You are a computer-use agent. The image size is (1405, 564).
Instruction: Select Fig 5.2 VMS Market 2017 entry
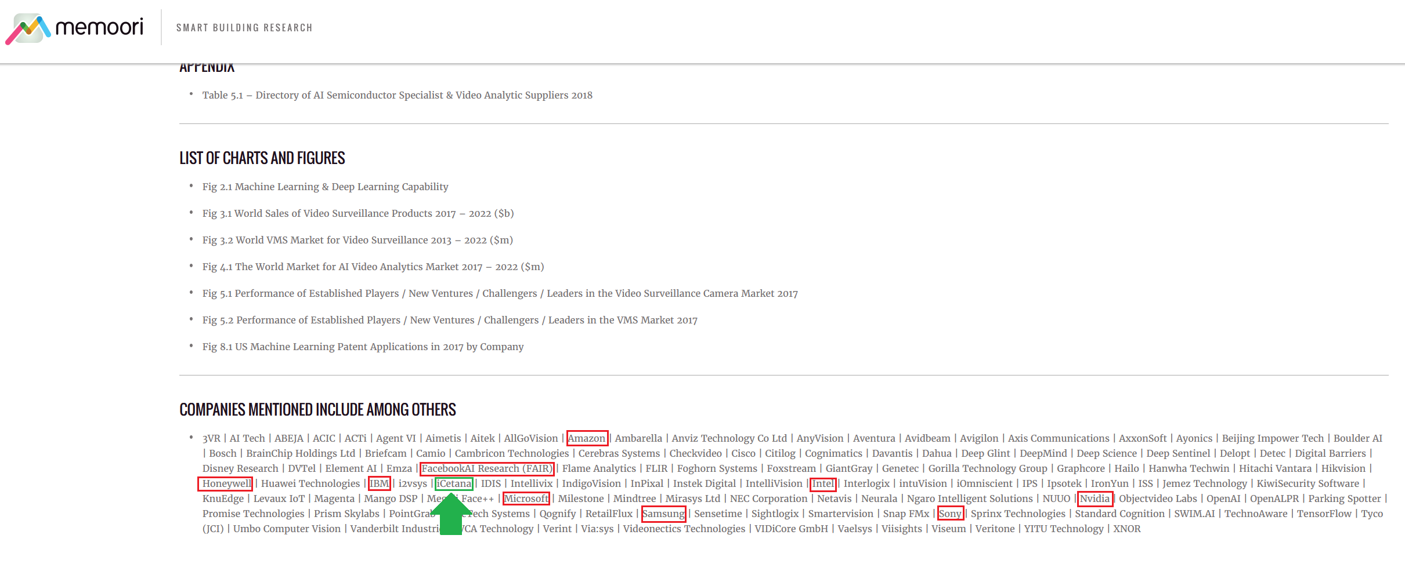[x=450, y=320]
